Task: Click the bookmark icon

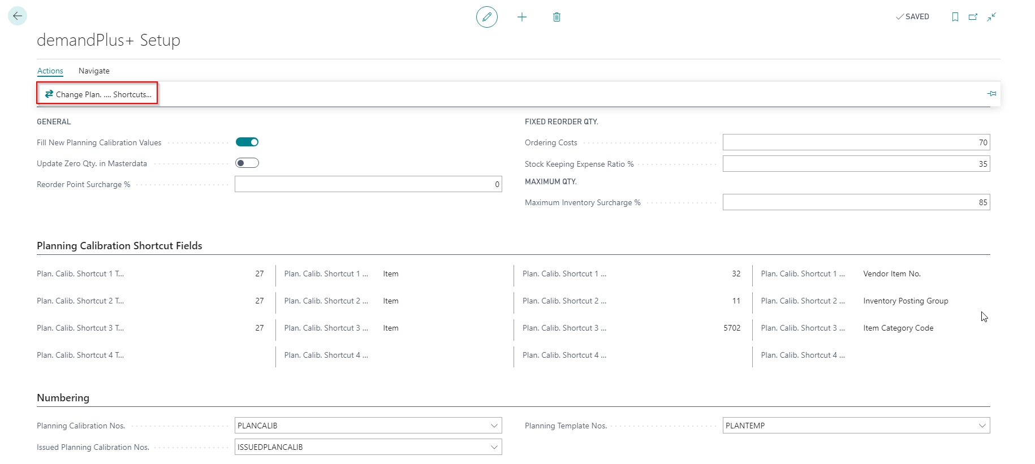Action: click(x=955, y=17)
